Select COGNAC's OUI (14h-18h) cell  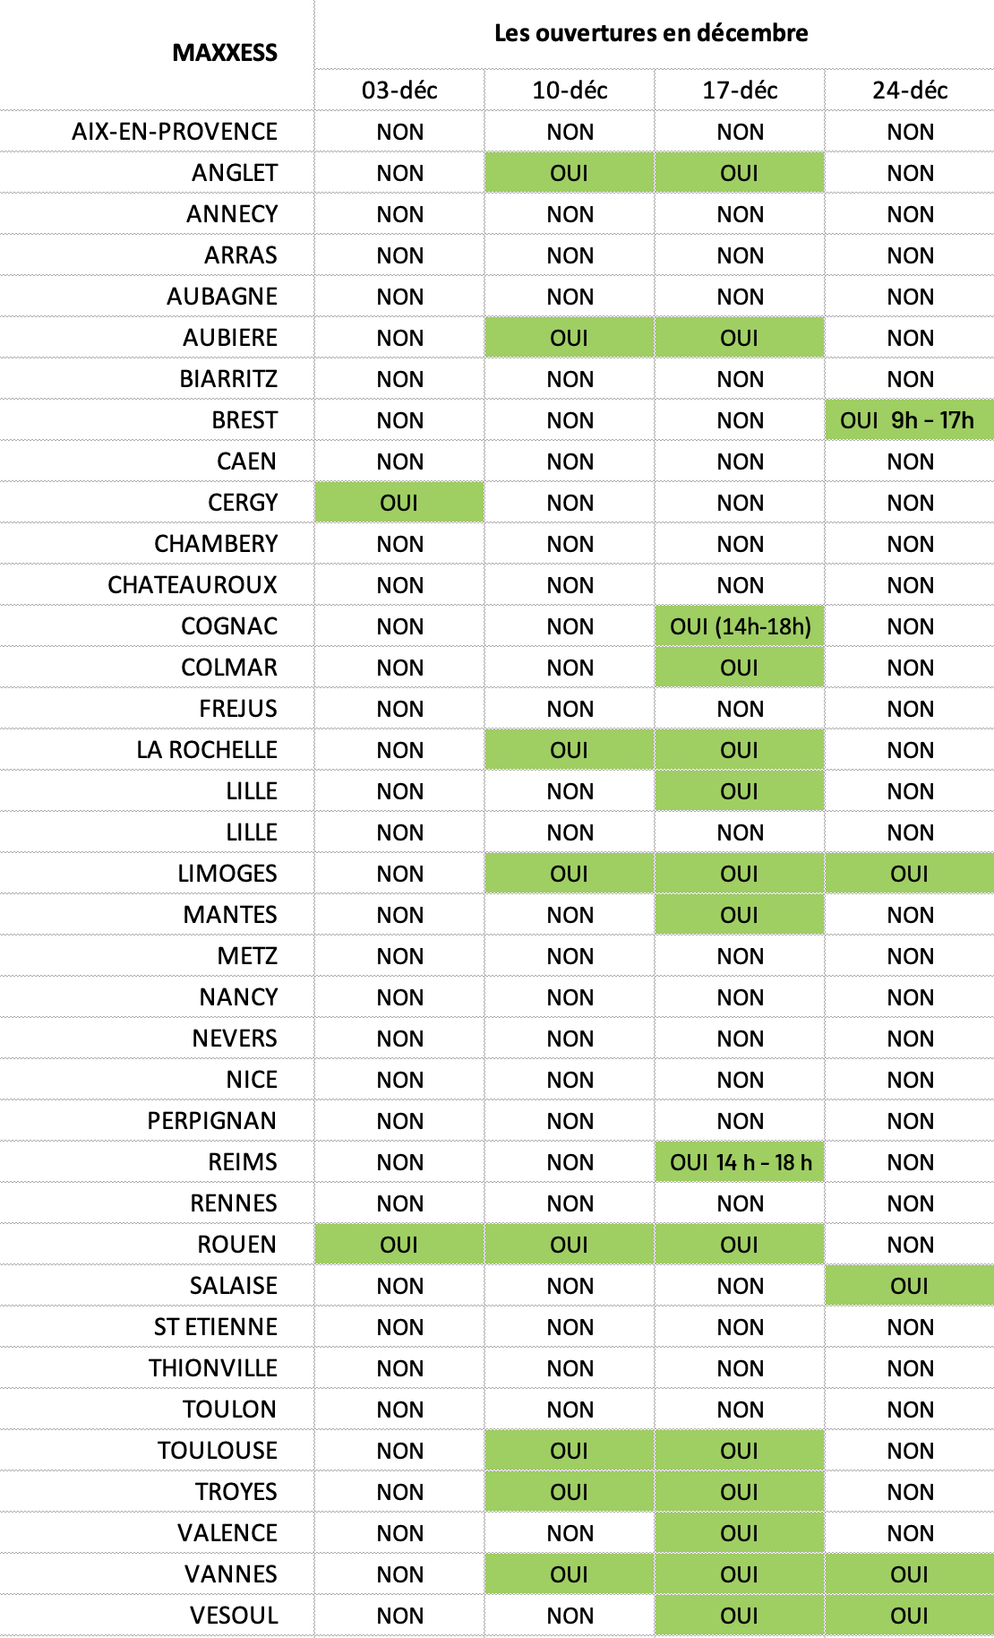(740, 626)
